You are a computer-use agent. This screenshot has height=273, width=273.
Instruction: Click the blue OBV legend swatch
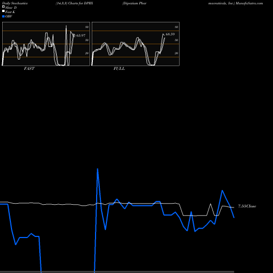click(3, 16)
